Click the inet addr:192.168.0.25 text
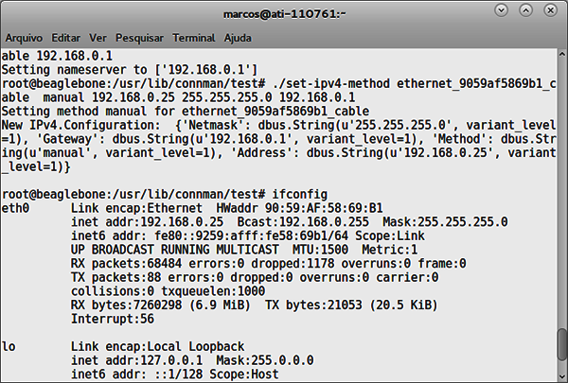The image size is (568, 383). (x=147, y=222)
